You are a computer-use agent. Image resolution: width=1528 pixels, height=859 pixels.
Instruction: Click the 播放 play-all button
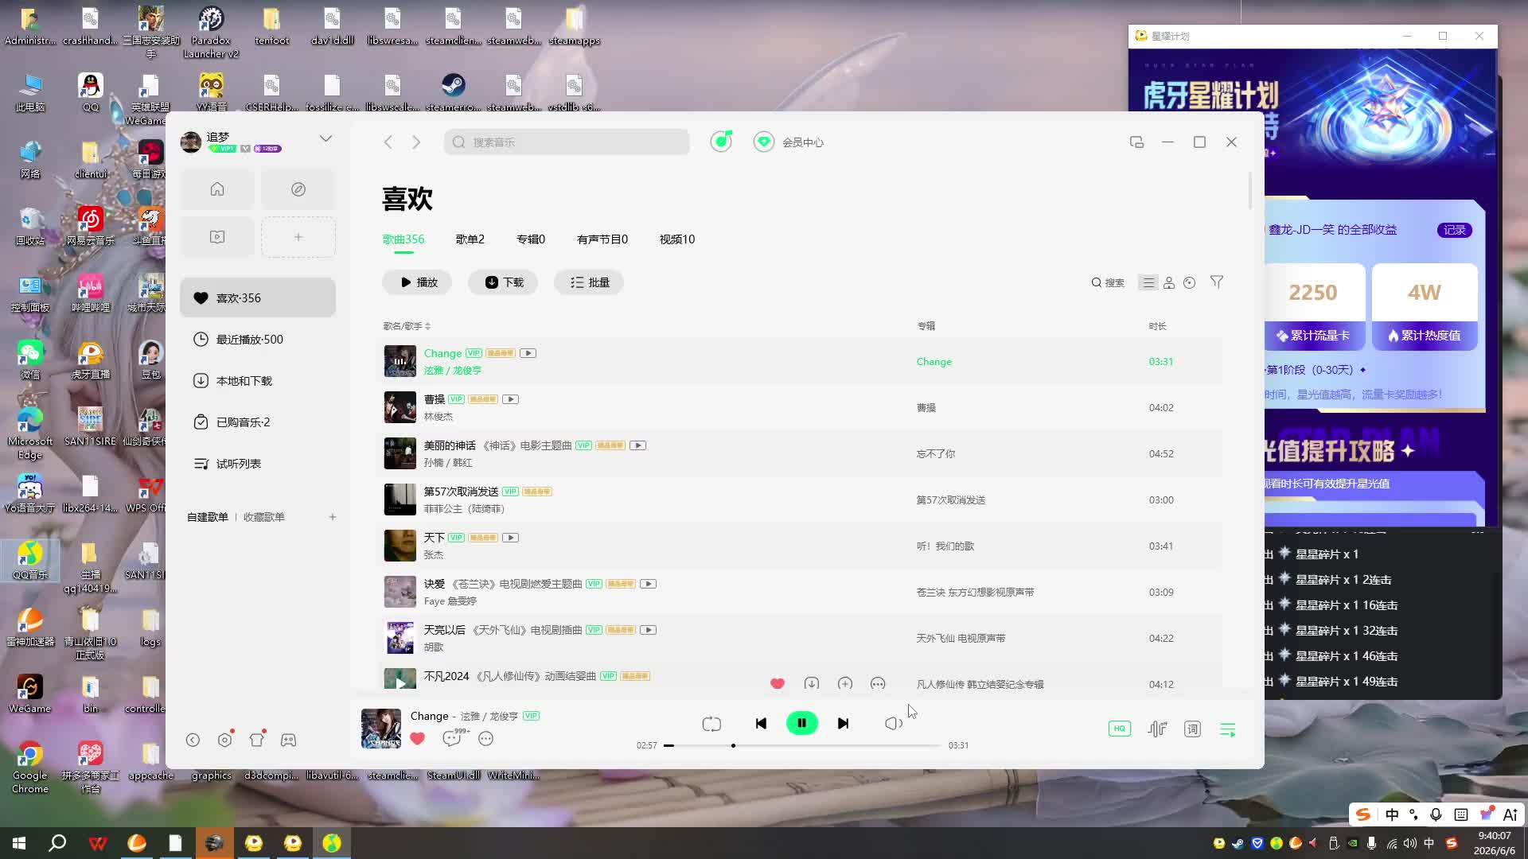419,282
